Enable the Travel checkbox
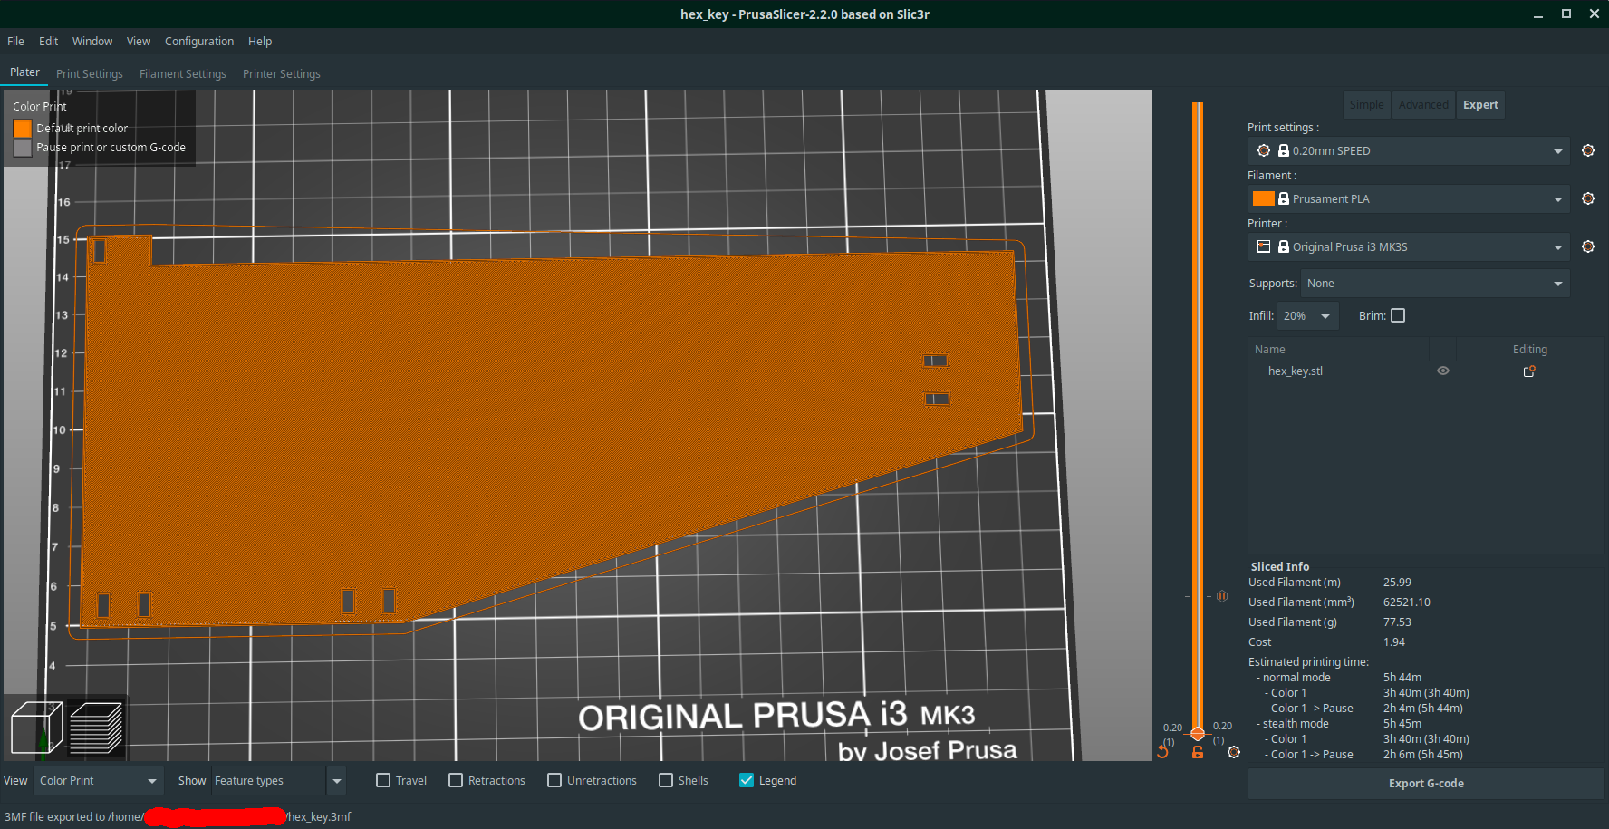This screenshot has width=1609, height=829. click(x=383, y=780)
